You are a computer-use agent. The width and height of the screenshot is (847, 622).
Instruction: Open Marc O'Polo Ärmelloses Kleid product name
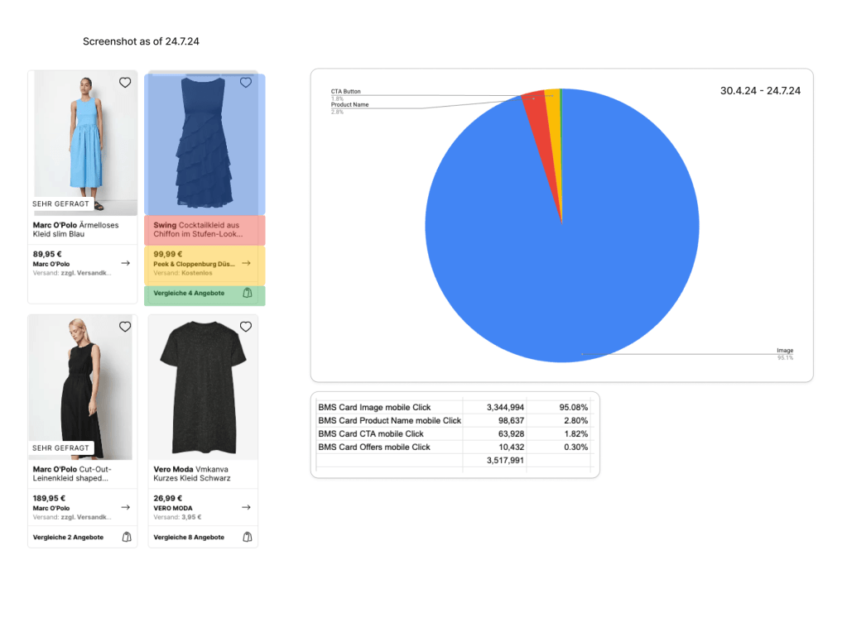click(75, 229)
